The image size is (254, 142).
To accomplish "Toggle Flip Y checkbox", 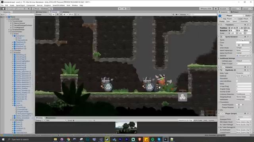I will pyautogui.click(x=241, y=45).
